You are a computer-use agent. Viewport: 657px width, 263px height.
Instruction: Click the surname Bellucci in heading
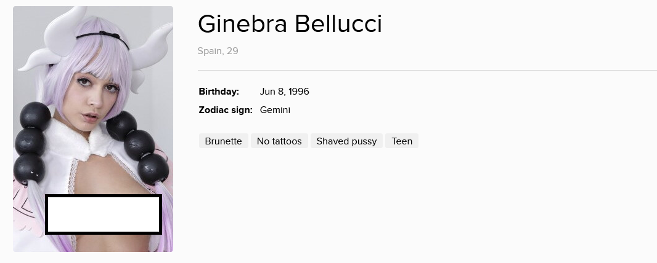click(338, 25)
